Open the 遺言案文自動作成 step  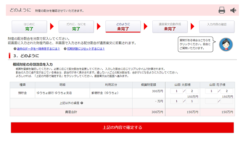point(170,27)
